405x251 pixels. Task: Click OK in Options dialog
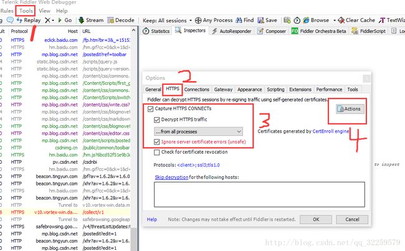(316, 219)
